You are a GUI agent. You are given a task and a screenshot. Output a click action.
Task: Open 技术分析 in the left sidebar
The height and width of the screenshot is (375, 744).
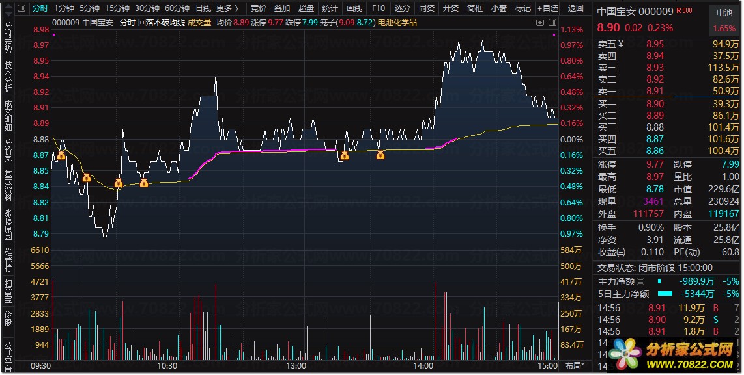(8, 76)
